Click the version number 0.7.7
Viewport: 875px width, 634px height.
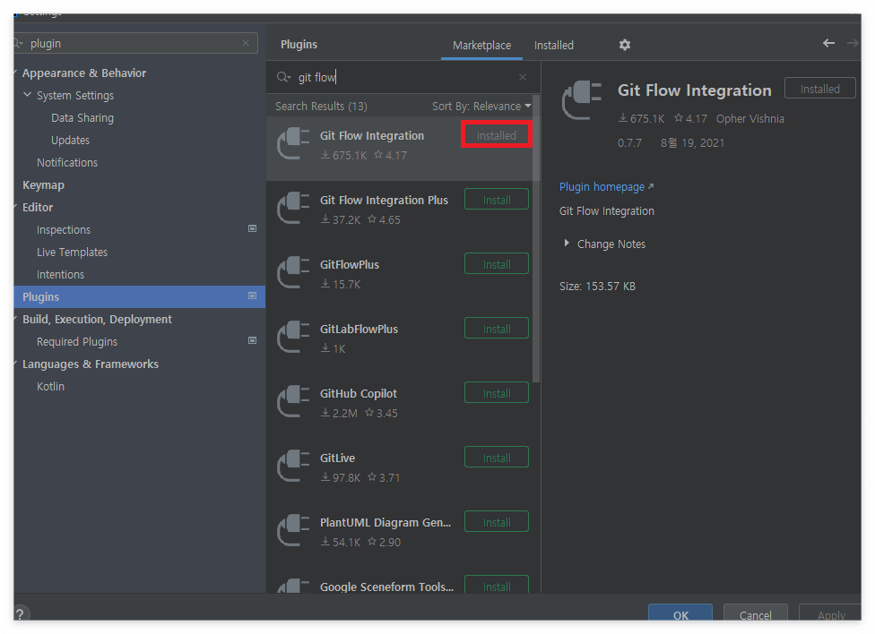click(x=629, y=142)
